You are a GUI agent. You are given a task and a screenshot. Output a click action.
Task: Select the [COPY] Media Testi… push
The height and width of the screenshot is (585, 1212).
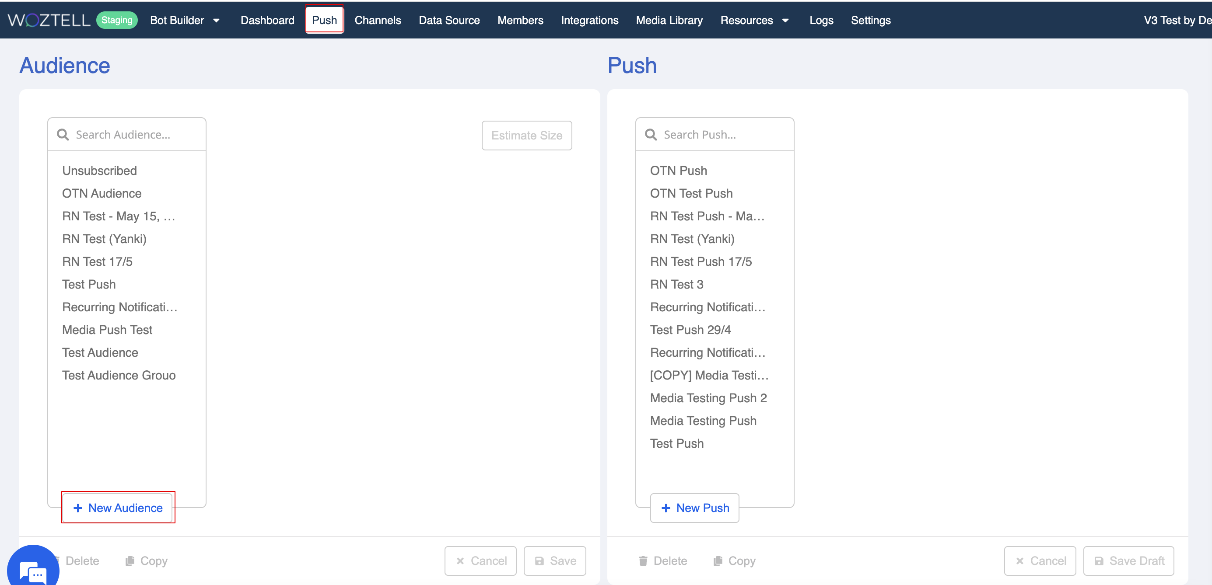tap(709, 375)
